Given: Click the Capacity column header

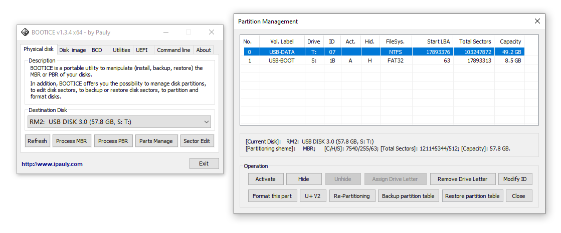Looking at the screenshot, I should tap(510, 41).
